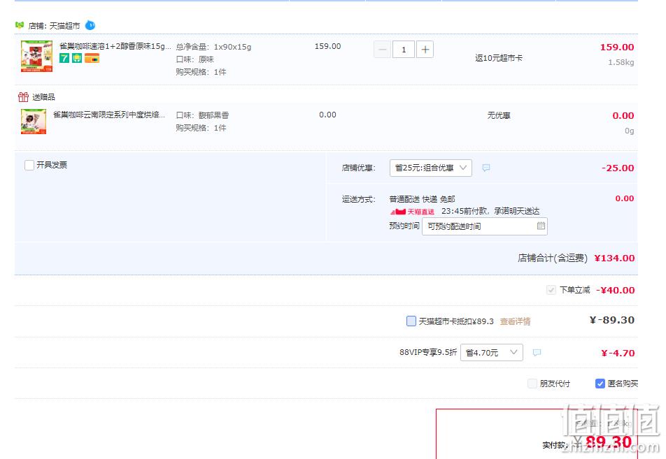Click the 无优惠 text in gift row
Image resolution: width=666 pixels, height=459 pixels.
(499, 115)
